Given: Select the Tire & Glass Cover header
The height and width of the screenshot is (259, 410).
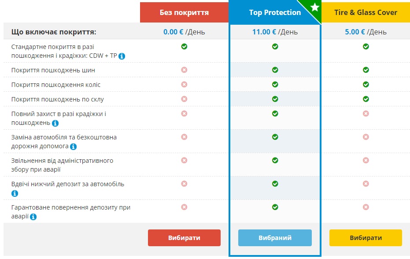Looking at the screenshot, I should tap(366, 12).
